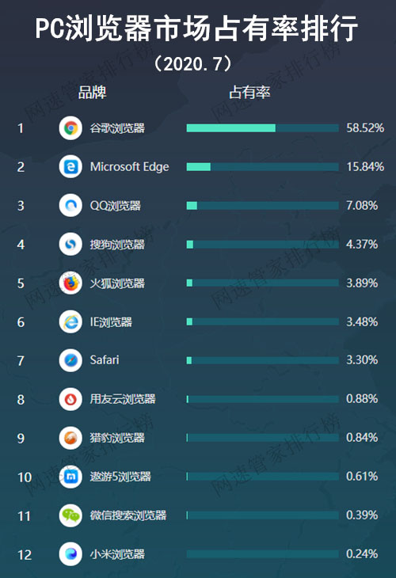
Task: Click the Sogou browser icon
Action: tap(70, 244)
